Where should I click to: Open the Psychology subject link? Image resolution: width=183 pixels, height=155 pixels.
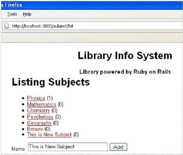click(x=40, y=117)
